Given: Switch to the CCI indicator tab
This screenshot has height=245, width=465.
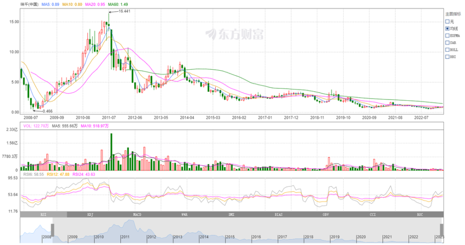Looking at the screenshot, I should click(373, 214).
